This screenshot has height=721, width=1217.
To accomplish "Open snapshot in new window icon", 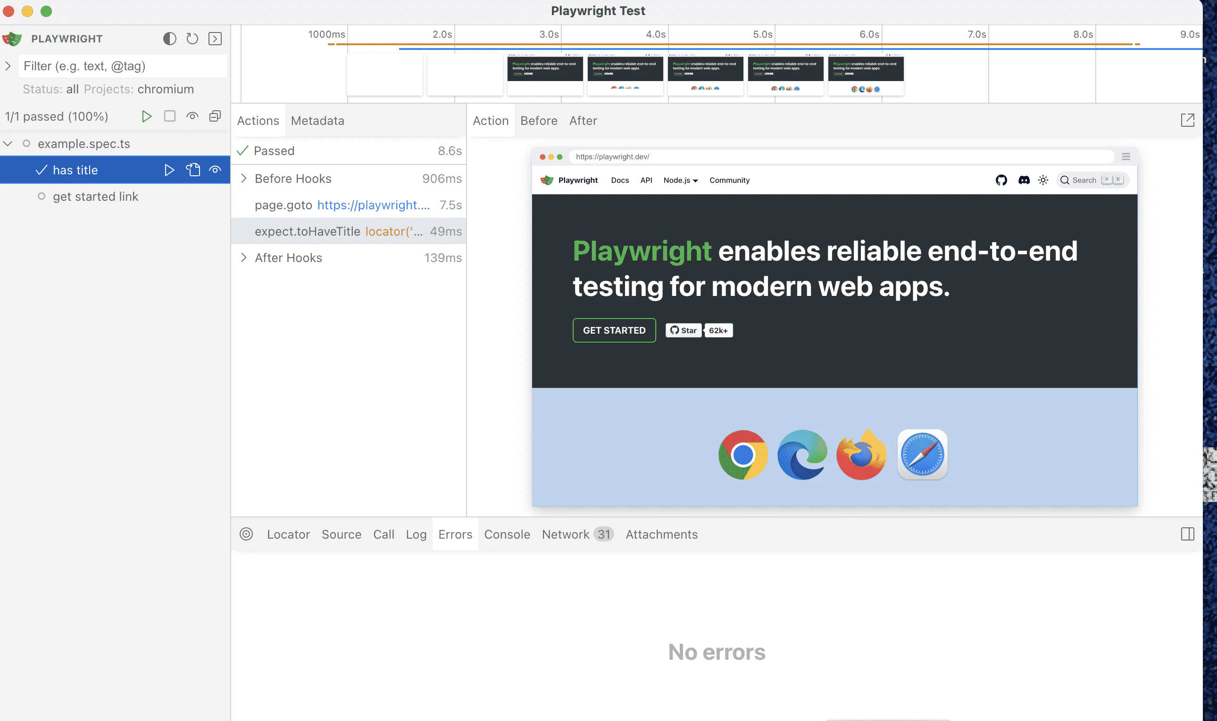I will pos(1187,121).
